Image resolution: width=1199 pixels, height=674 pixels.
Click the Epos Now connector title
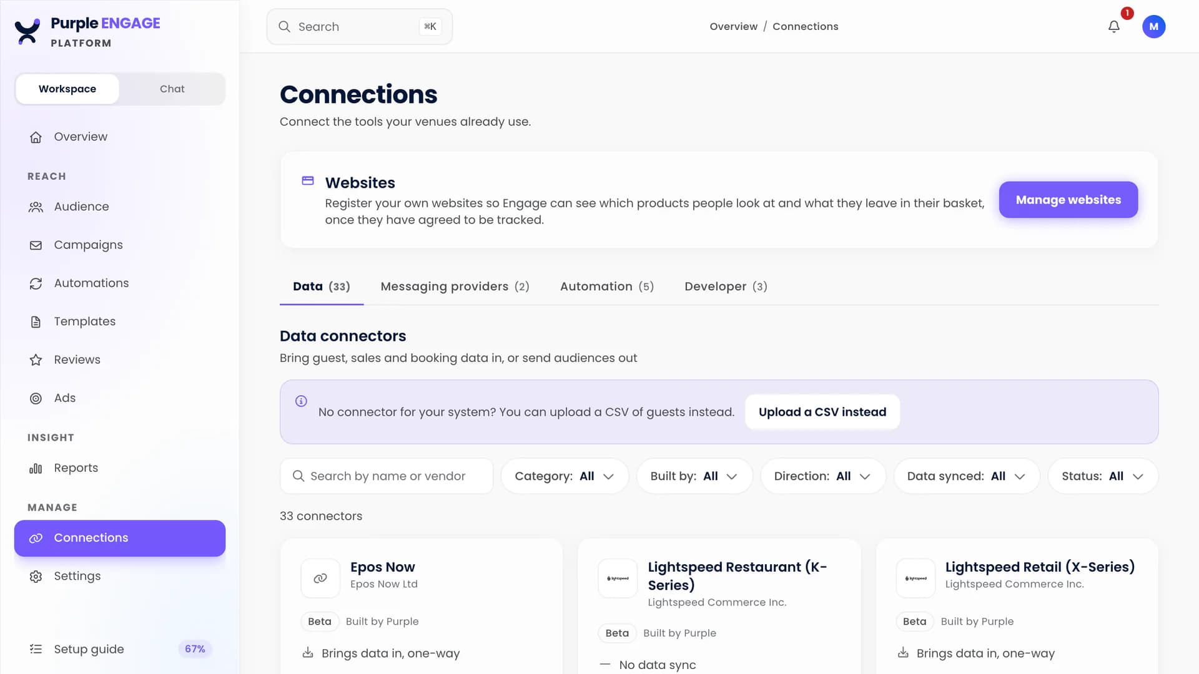pos(382,567)
